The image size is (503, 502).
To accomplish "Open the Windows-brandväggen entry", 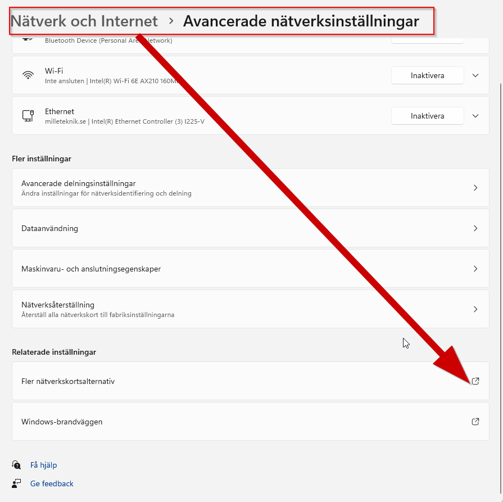I will click(251, 422).
